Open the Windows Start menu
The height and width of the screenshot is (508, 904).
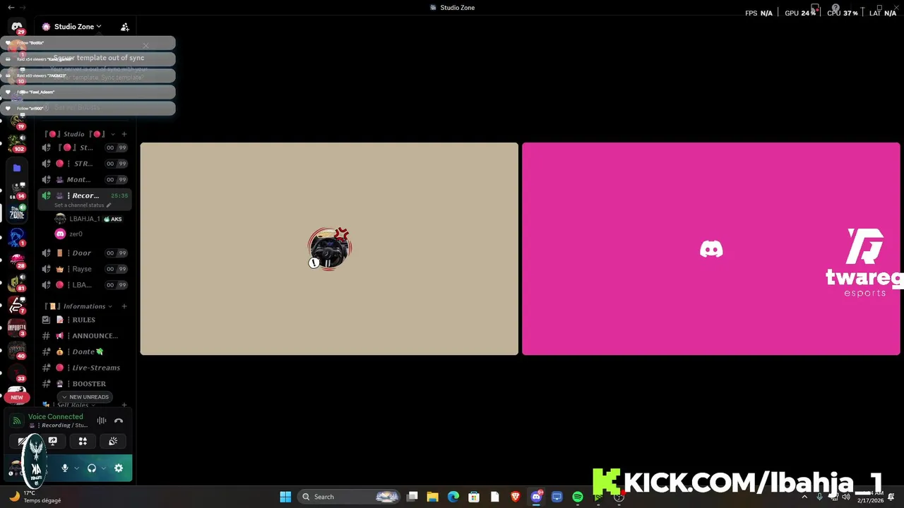(285, 497)
